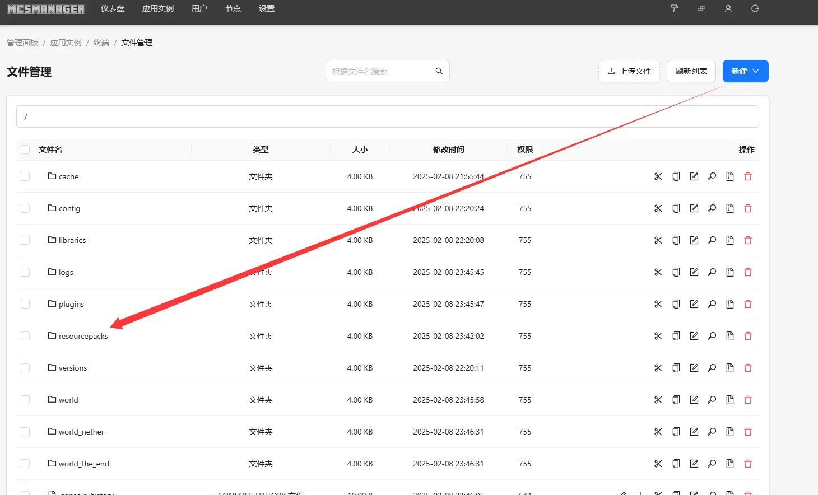Toggle the select-all checkbox in table header
This screenshot has width=818, height=495.
[x=25, y=150]
